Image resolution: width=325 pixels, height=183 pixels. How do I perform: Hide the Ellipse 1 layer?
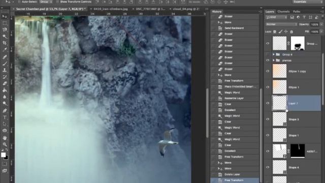click(x=268, y=87)
